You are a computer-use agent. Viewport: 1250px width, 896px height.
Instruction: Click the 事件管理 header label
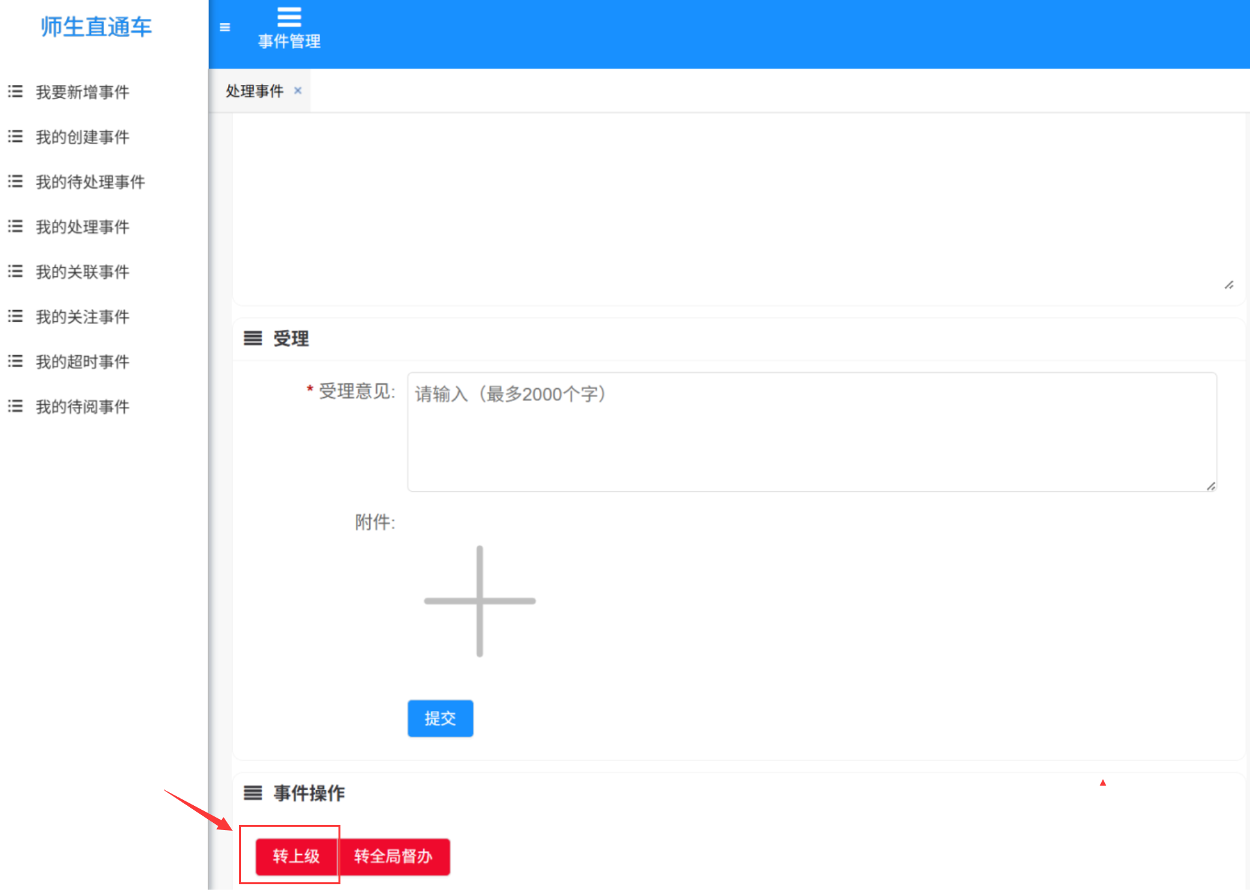point(289,42)
